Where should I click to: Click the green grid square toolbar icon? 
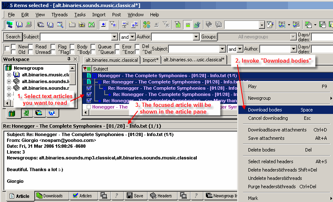click(x=188, y=25)
